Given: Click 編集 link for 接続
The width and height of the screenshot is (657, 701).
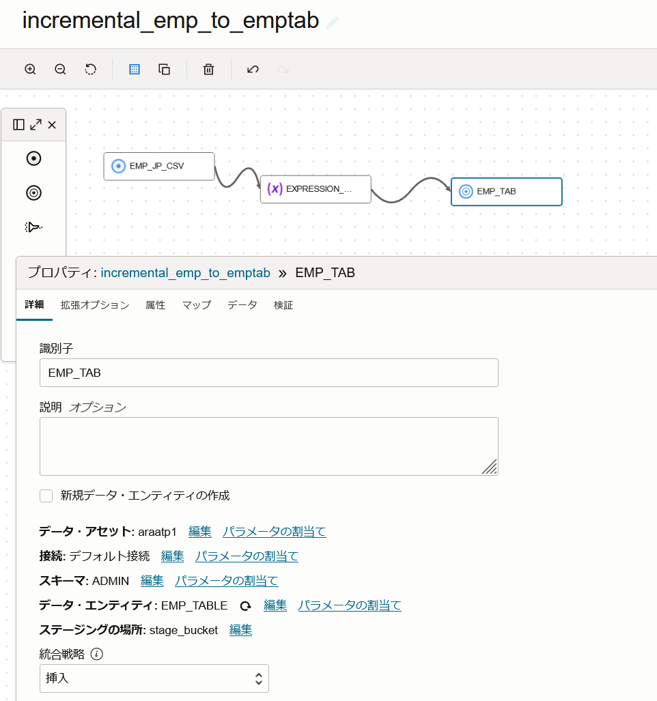Looking at the screenshot, I should [x=172, y=556].
